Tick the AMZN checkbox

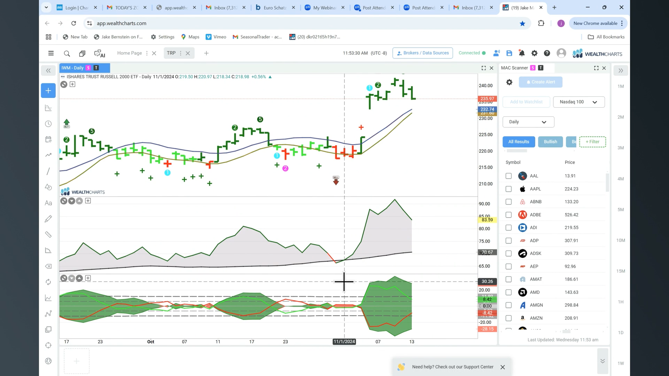508,318
